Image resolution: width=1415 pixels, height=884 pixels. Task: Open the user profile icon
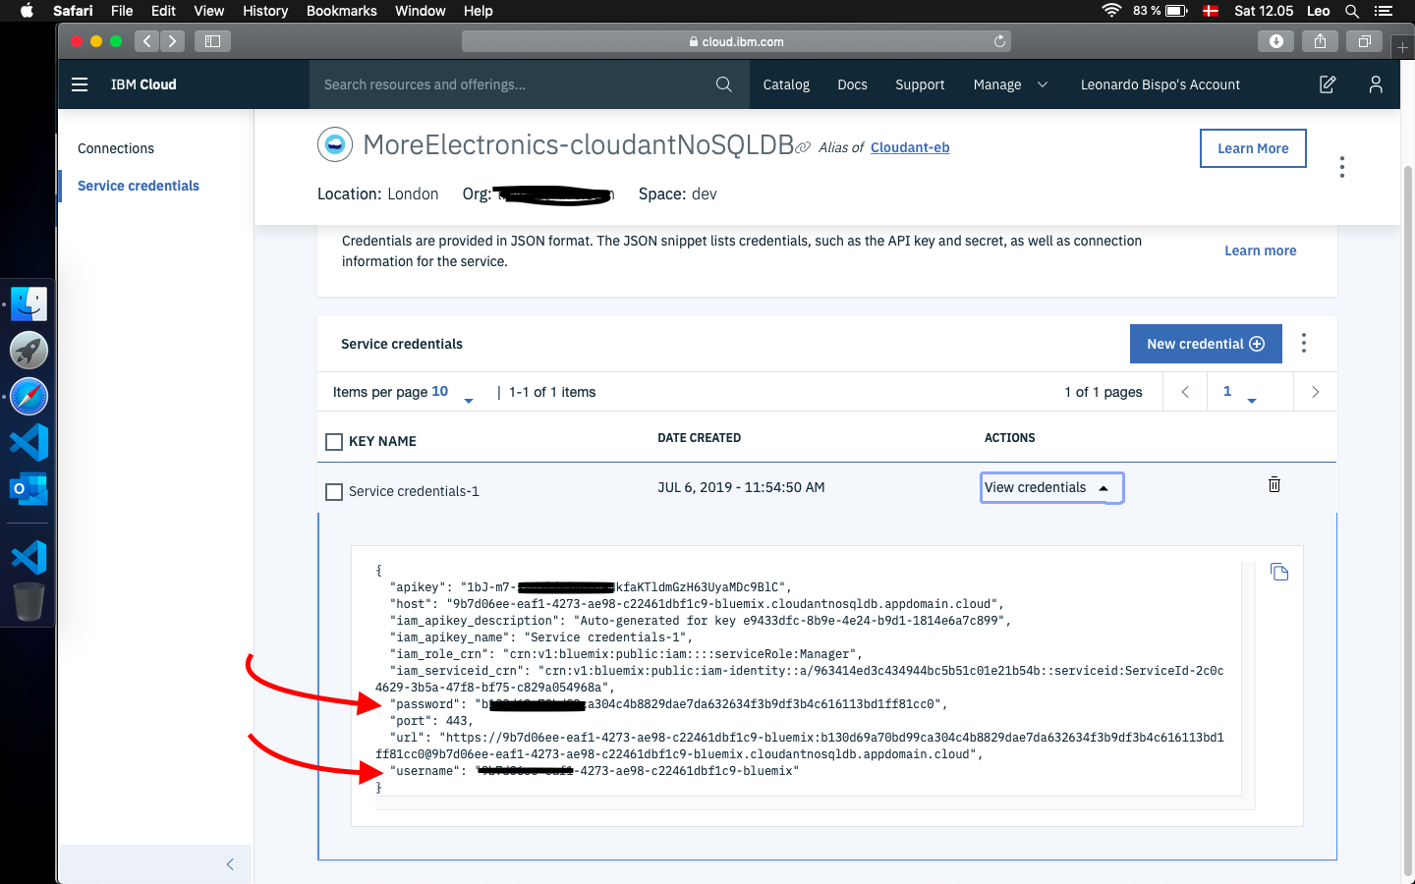tap(1376, 84)
